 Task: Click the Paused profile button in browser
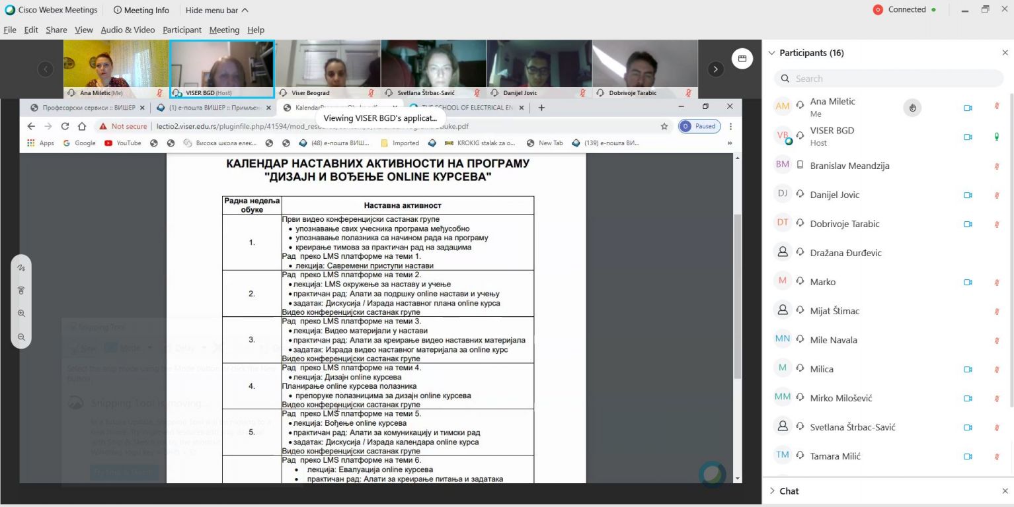click(x=699, y=126)
